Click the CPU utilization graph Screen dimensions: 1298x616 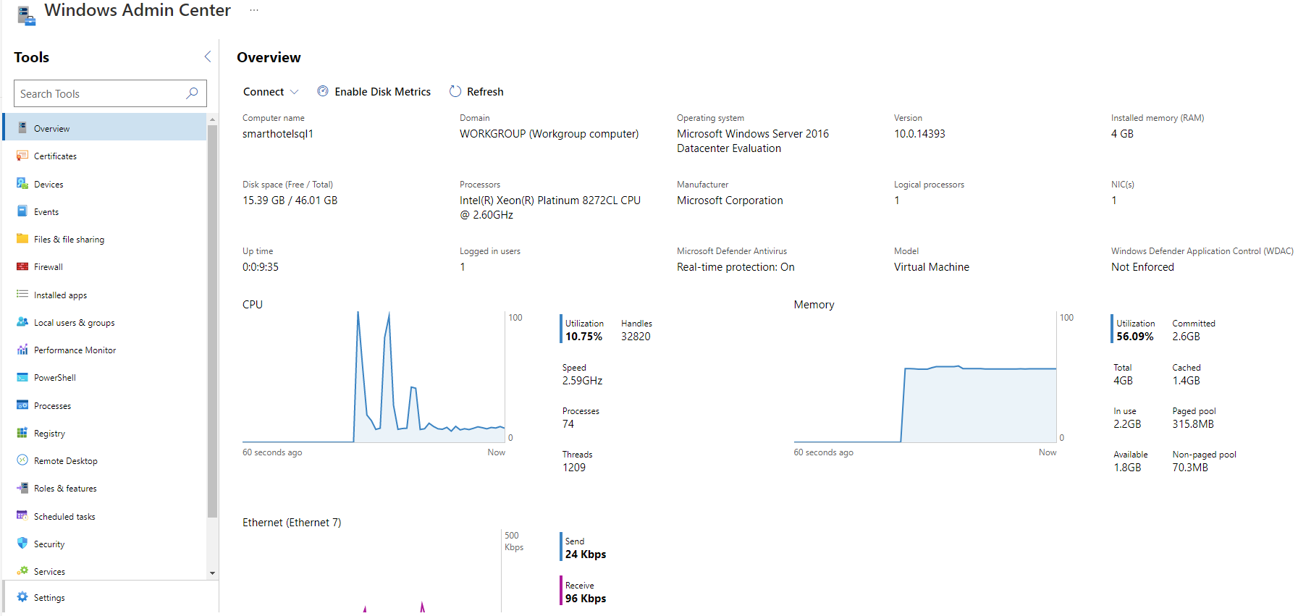(374, 377)
